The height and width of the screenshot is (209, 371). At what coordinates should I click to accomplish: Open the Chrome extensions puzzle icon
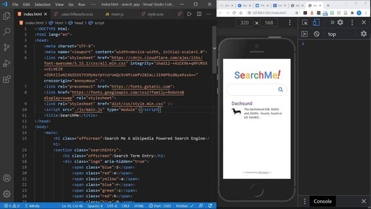point(352,13)
